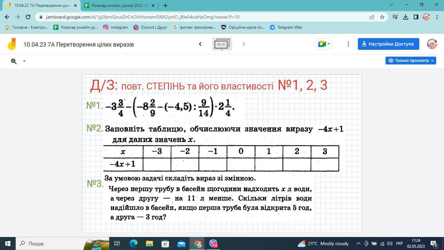Image resolution: width=444 pixels, height=250 pixels.
Task: Check the battery status icon
Action: tap(374, 243)
